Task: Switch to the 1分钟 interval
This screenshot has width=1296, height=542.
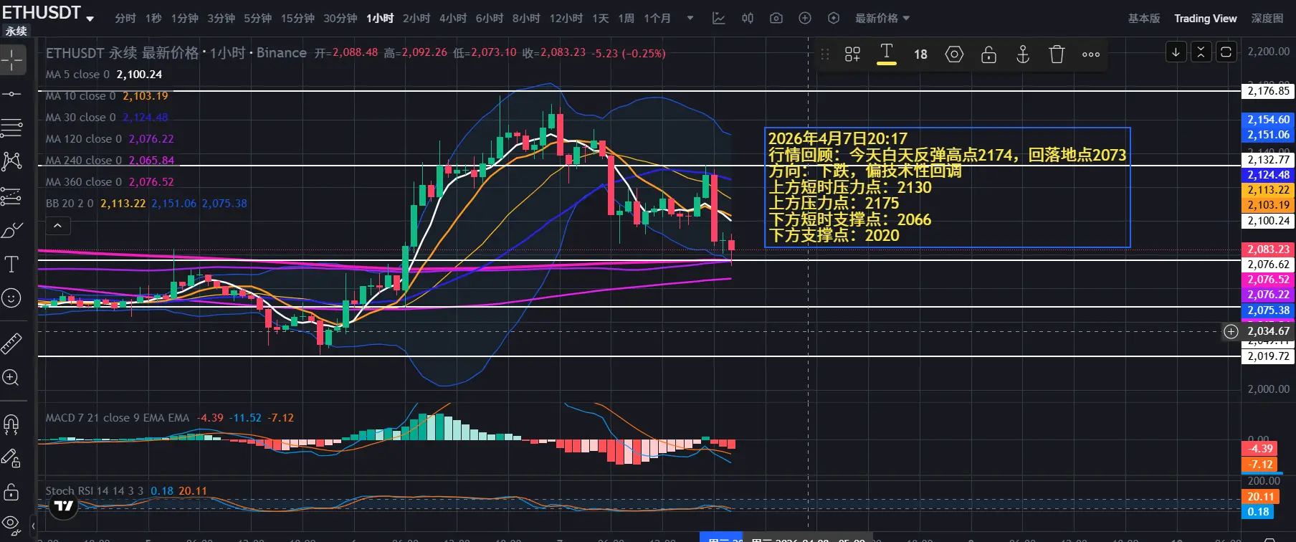Action: pyautogui.click(x=185, y=18)
